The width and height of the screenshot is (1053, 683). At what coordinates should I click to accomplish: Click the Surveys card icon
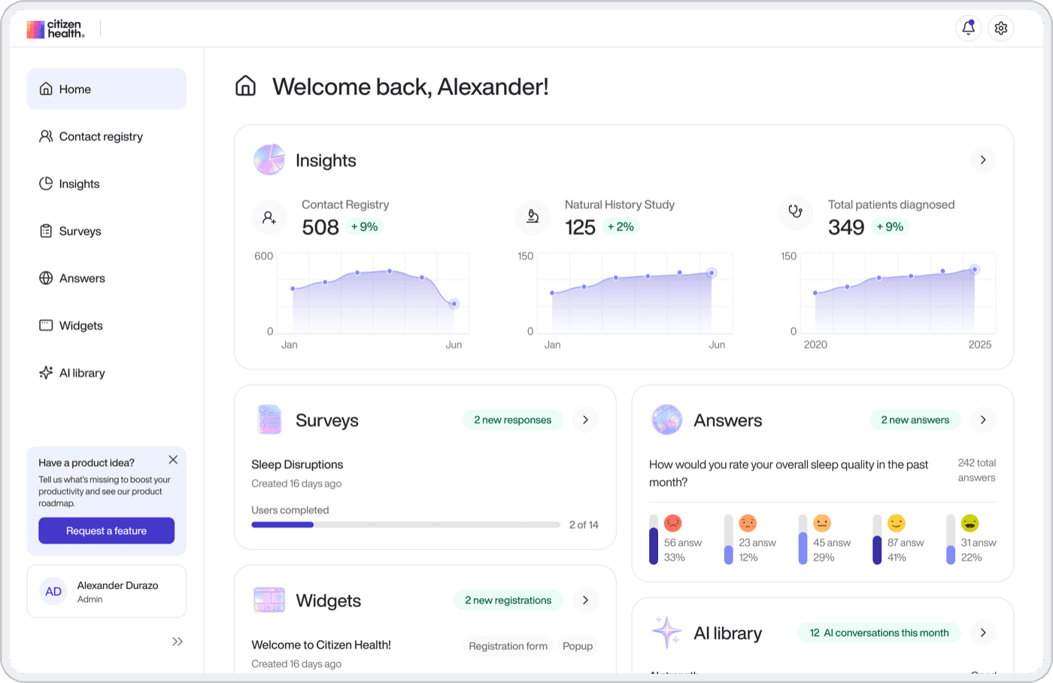click(x=269, y=420)
